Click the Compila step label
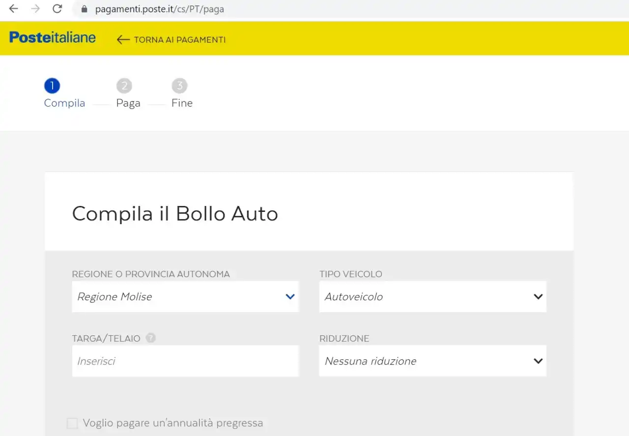The width and height of the screenshot is (629, 436). pyautogui.click(x=64, y=103)
